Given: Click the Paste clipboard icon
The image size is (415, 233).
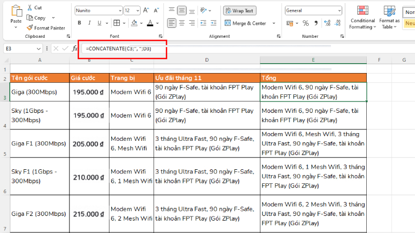Looking at the screenshot, I should click(x=17, y=11).
